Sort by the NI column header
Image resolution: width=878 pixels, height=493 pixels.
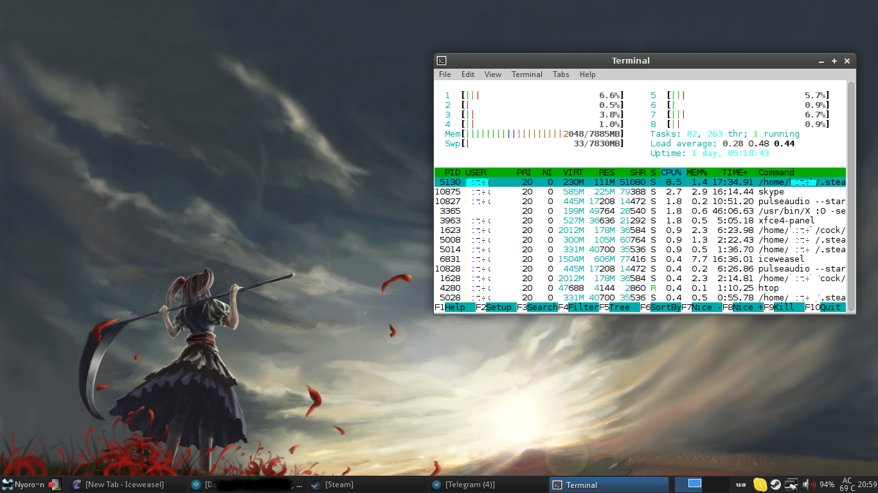547,173
